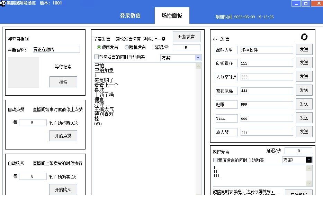Expand the 方案1 dropdown in 飘屏发言 panel
The height and width of the screenshot is (203, 323).
308,160
